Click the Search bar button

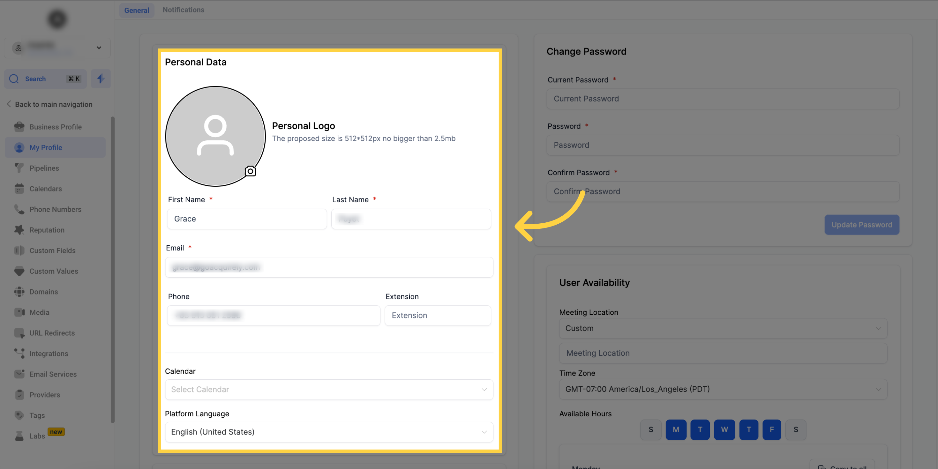45,79
